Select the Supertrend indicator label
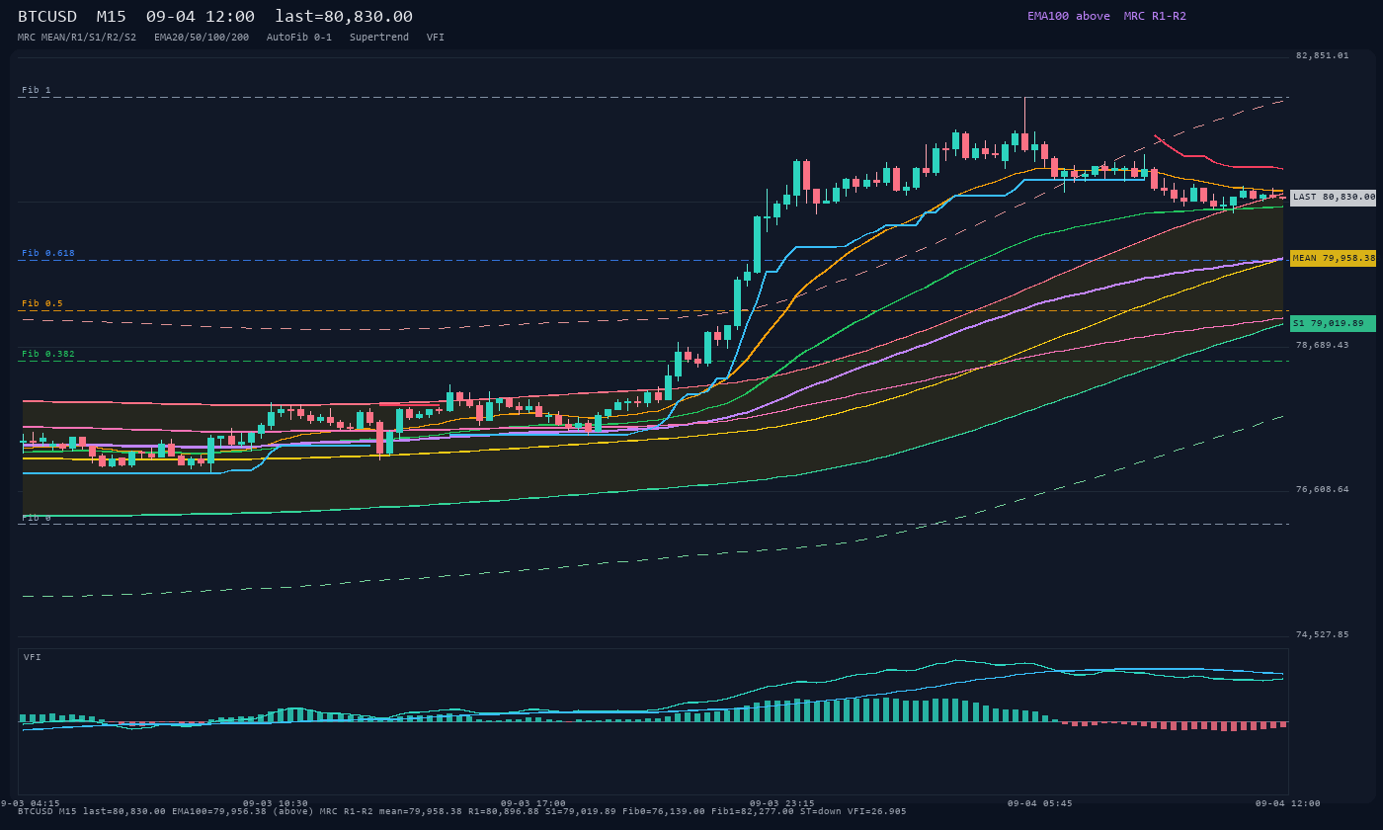The image size is (1383, 830). 379,38
